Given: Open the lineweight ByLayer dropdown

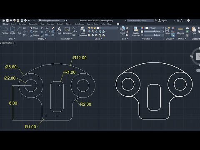Looking at the screenshot, I should pyautogui.click(x=154, y=32).
